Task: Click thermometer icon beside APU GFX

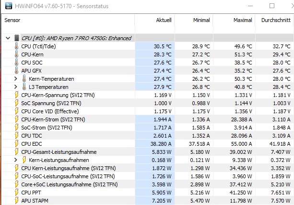Action: [x=16, y=71]
